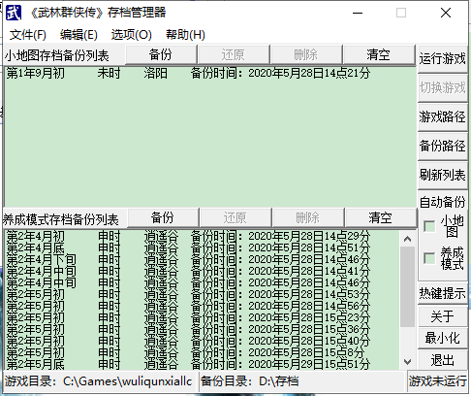The height and width of the screenshot is (396, 471).
Task: Click the 最小化 button
Action: point(443,338)
